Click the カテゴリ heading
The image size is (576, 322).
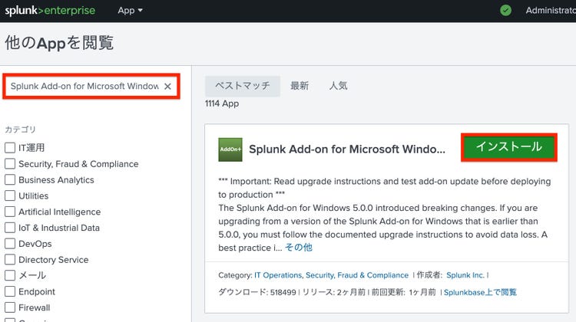tap(20, 130)
